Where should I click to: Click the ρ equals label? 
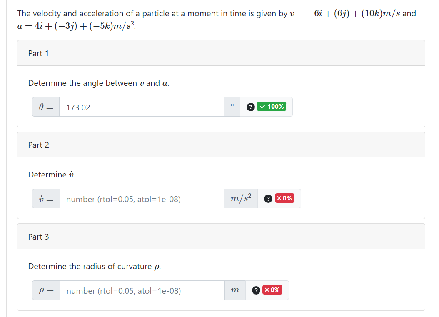tap(46, 290)
